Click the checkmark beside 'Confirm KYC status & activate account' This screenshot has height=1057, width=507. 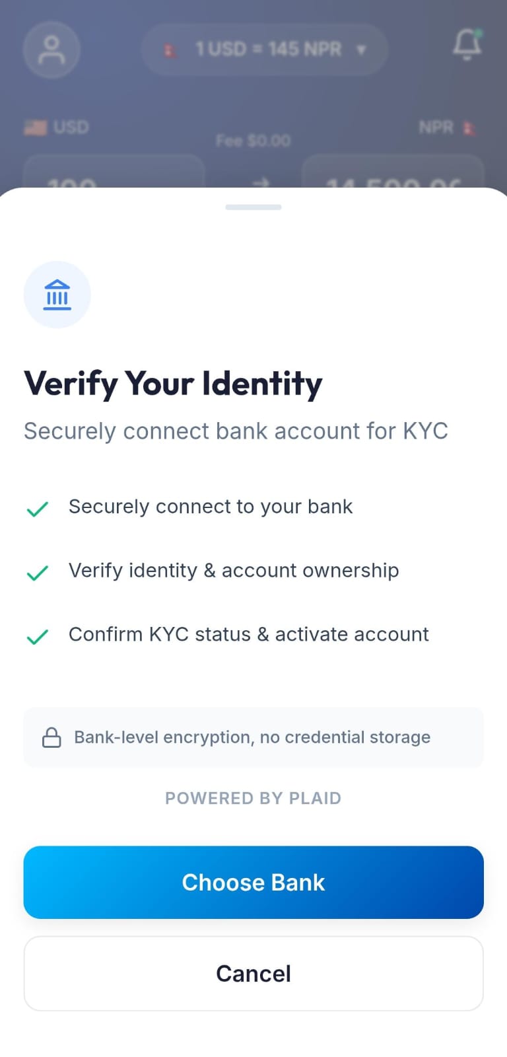tap(38, 636)
